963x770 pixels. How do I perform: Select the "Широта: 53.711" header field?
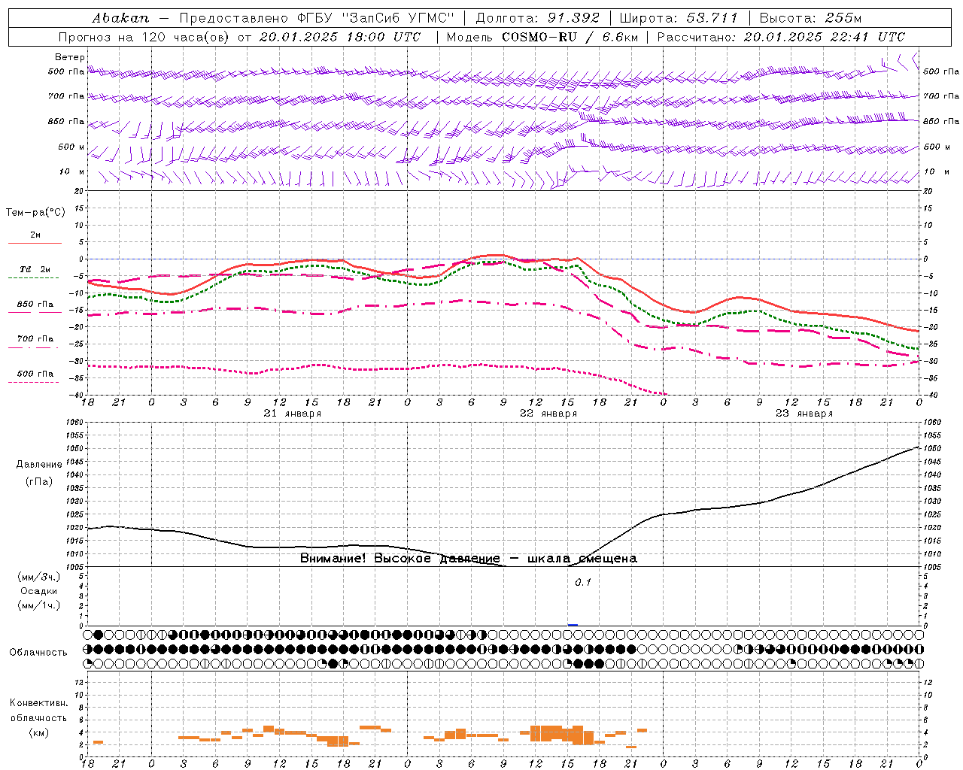coord(679,17)
